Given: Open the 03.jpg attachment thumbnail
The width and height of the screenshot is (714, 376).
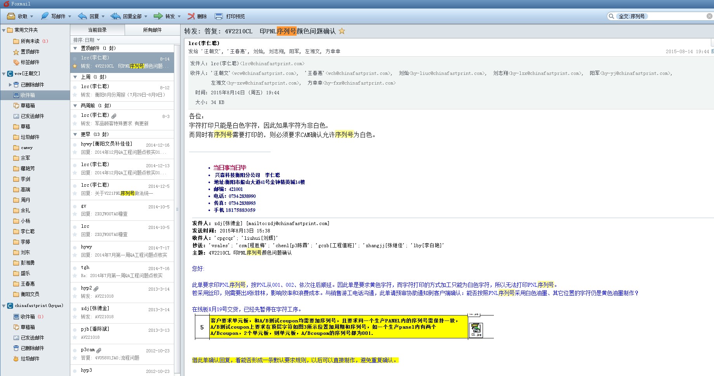Looking at the screenshot, I should [x=476, y=330].
